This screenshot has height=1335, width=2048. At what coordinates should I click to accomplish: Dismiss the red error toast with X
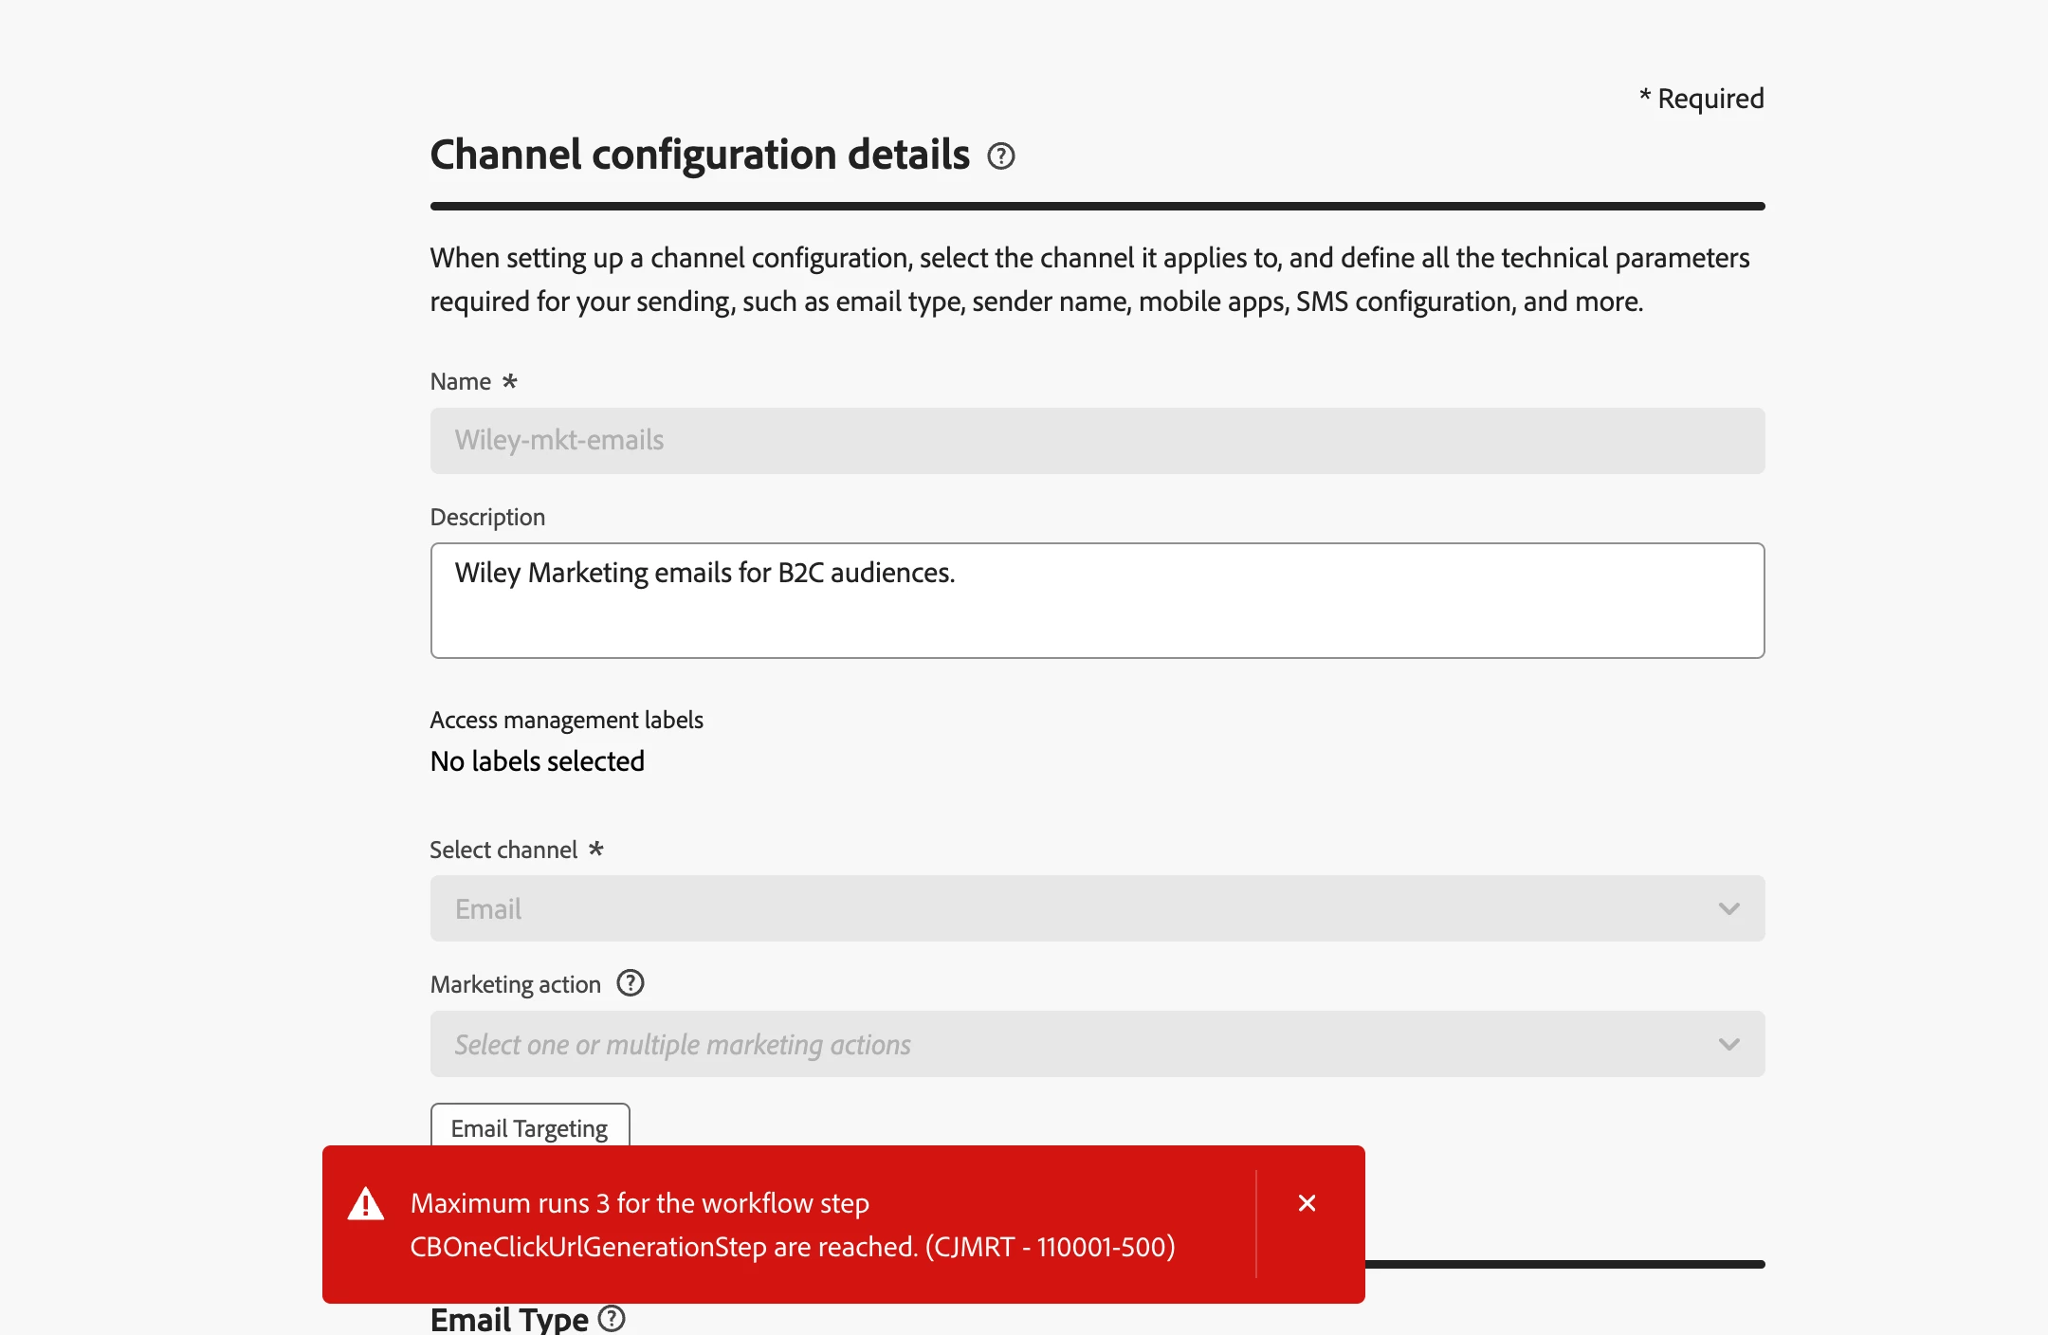click(x=1307, y=1203)
